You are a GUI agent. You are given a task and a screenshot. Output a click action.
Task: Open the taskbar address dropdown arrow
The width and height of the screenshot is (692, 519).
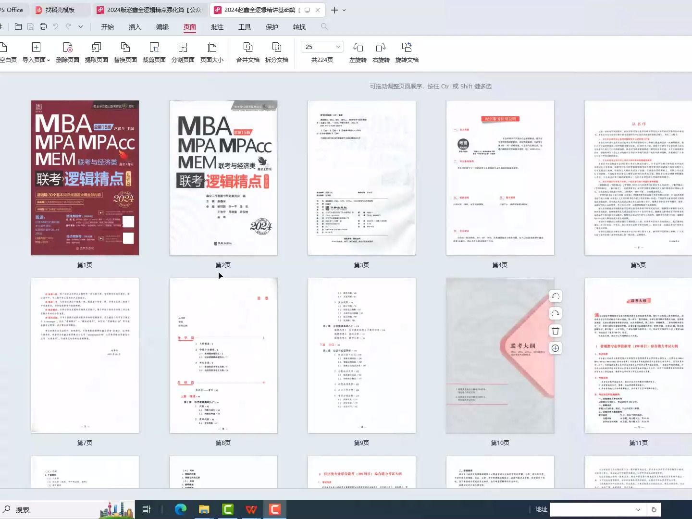click(x=638, y=509)
